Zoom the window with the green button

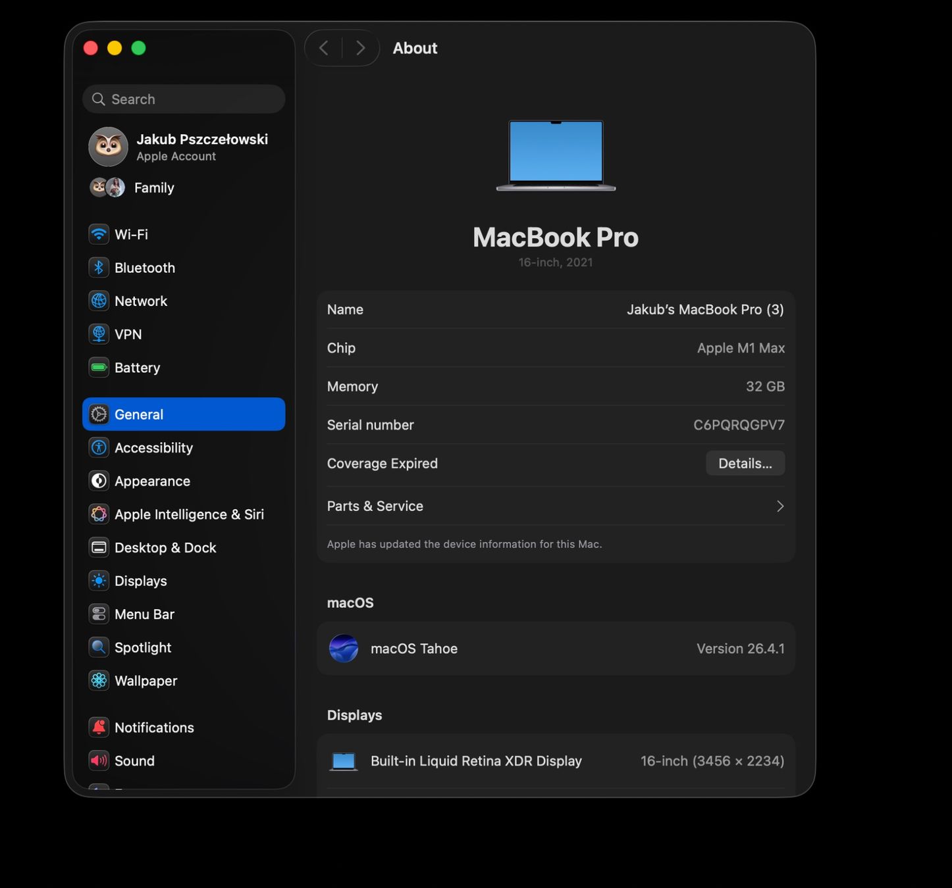(x=138, y=48)
